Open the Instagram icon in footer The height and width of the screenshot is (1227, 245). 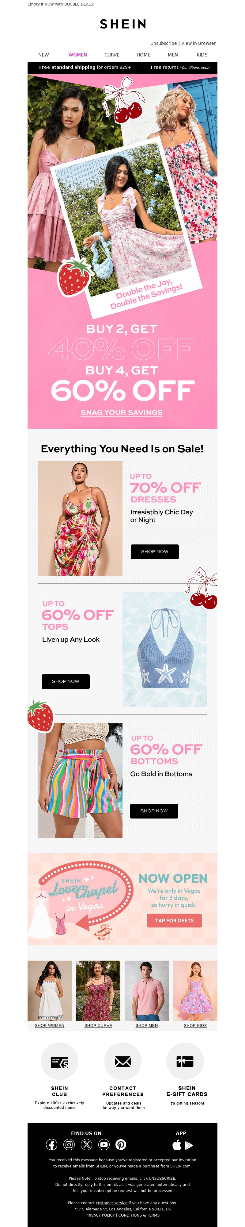click(69, 1145)
